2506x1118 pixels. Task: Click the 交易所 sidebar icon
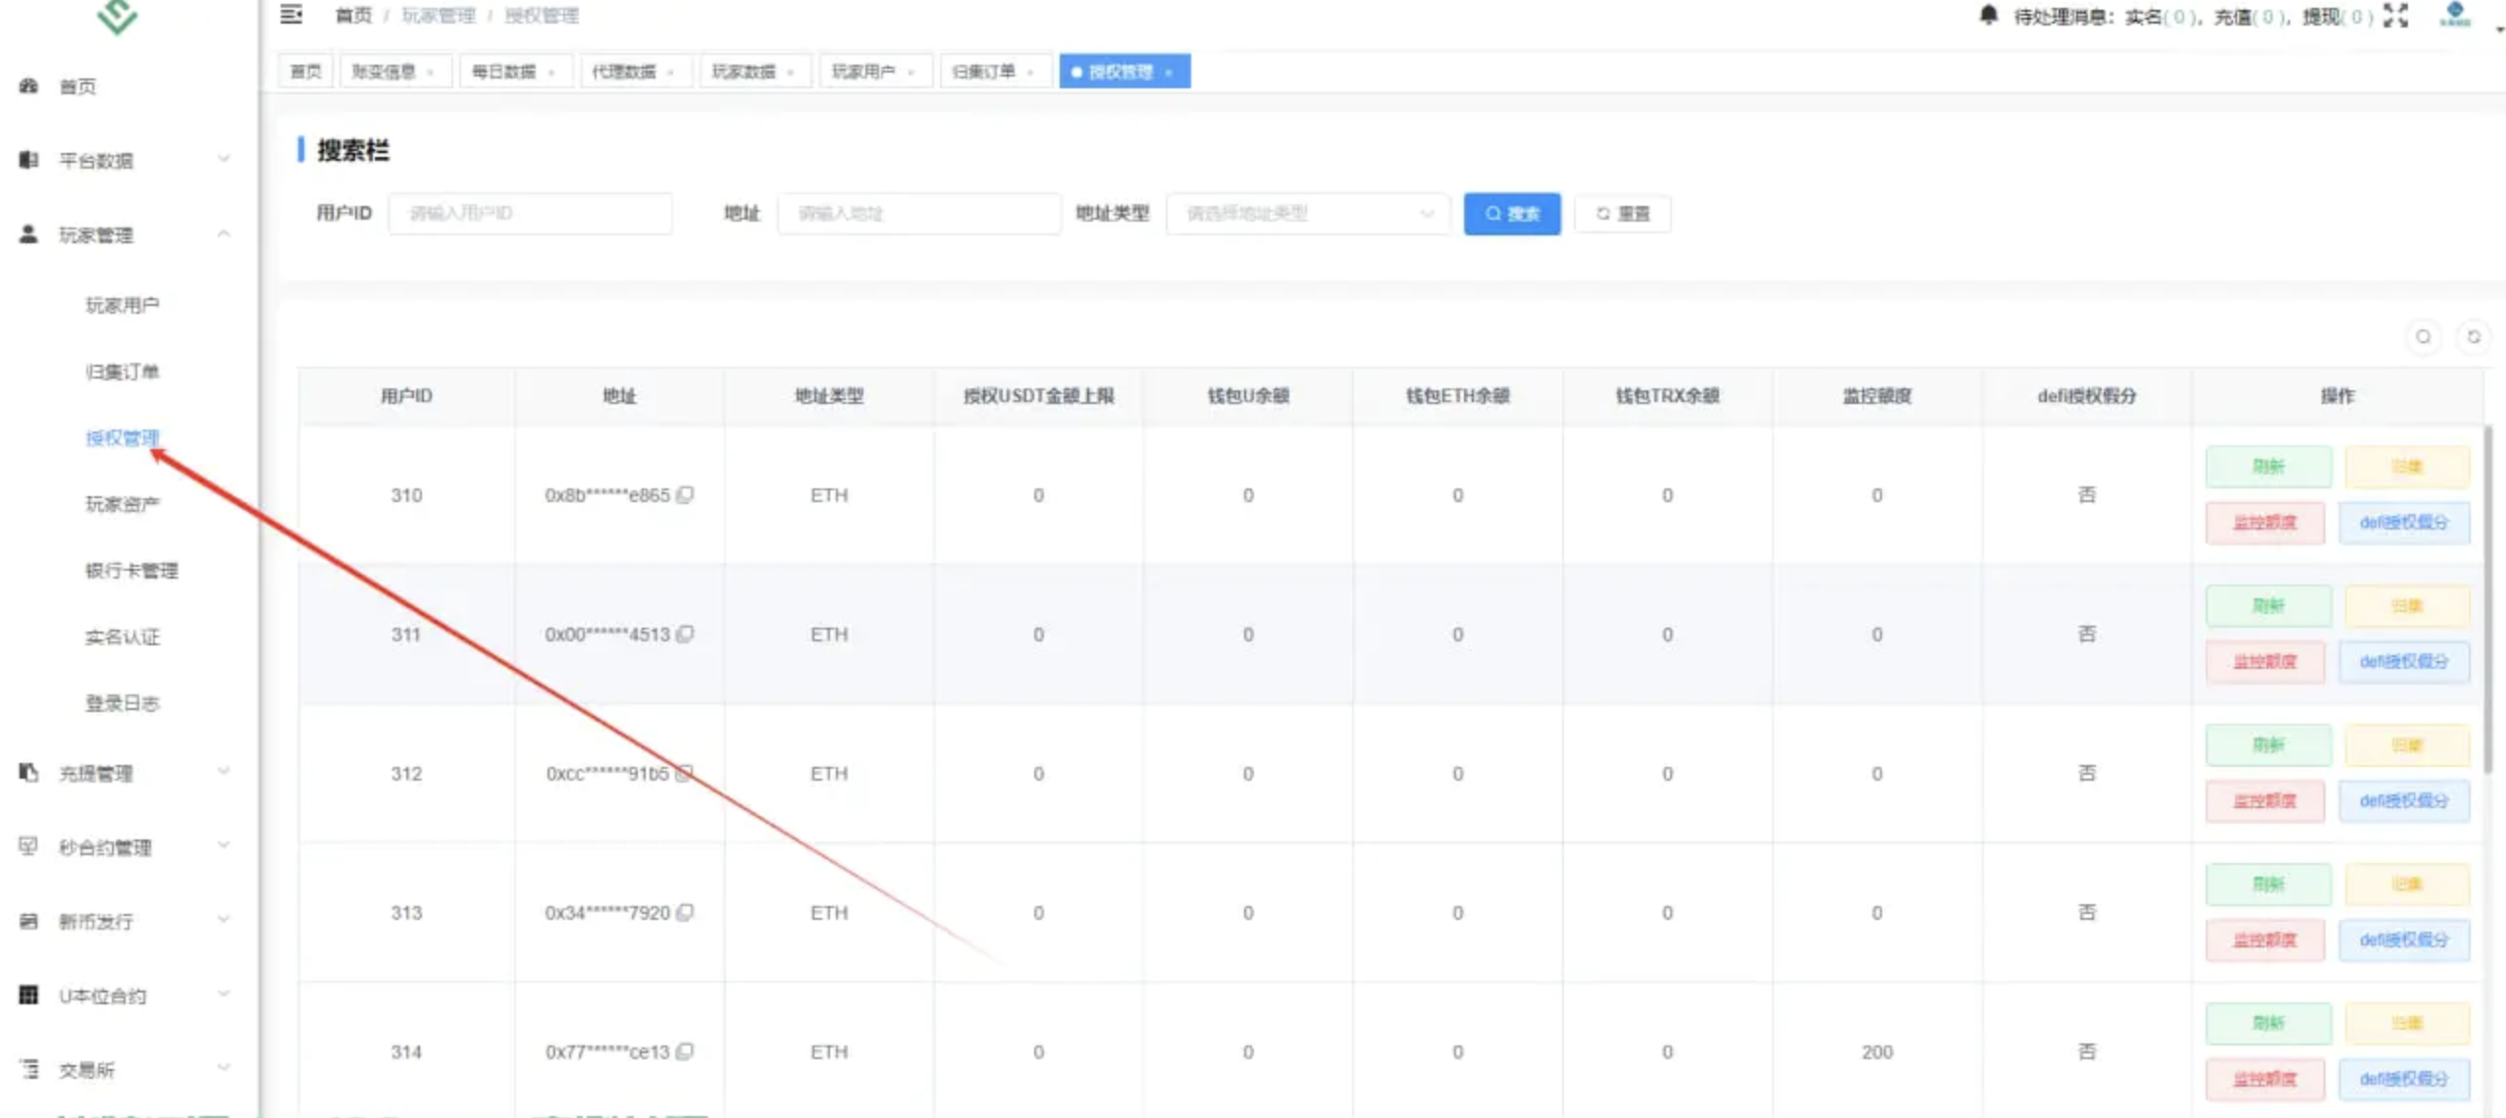pyautogui.click(x=26, y=1069)
